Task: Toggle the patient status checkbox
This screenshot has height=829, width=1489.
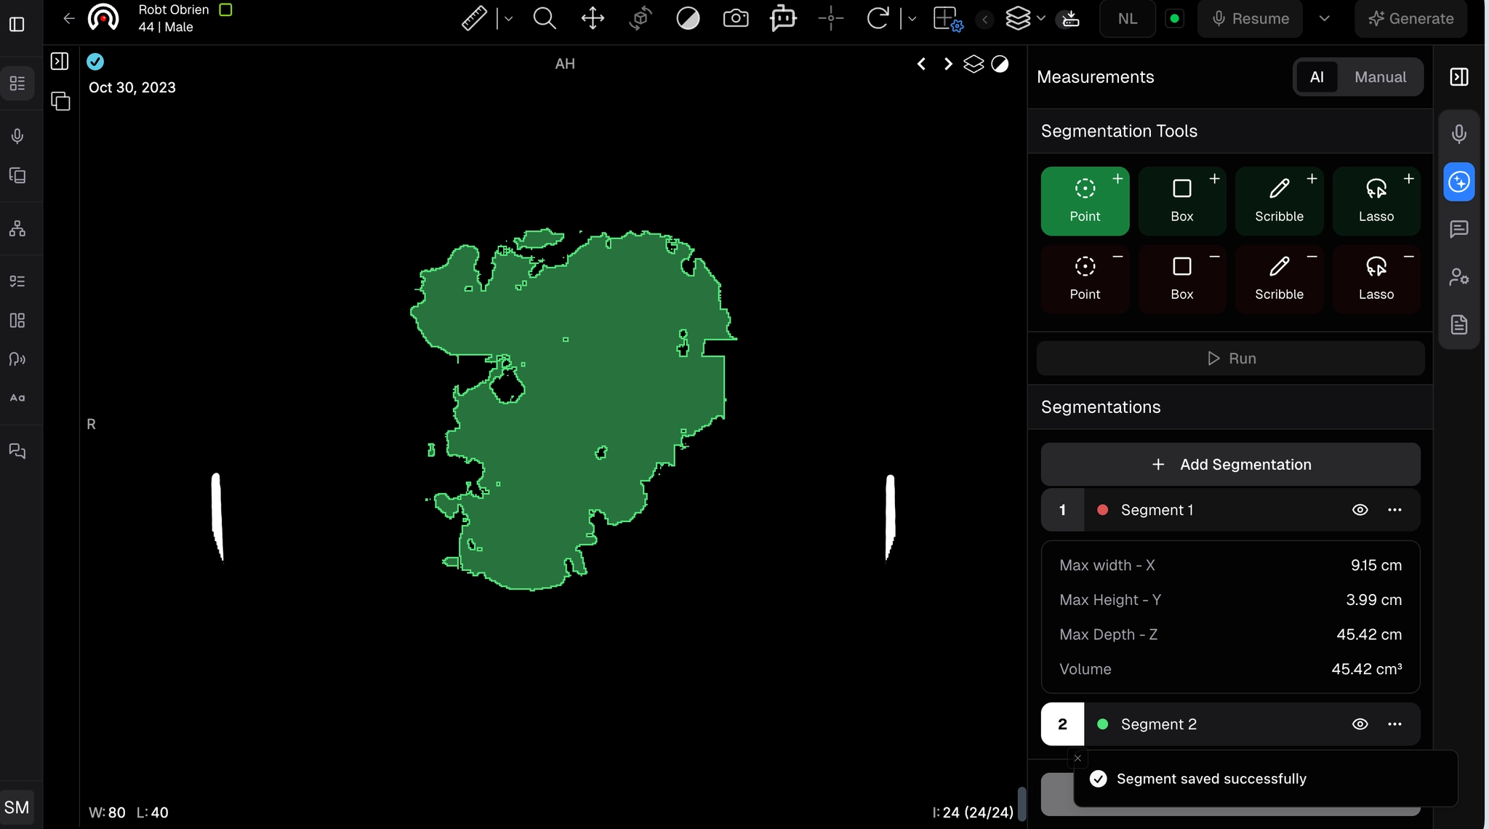Action: [x=226, y=9]
